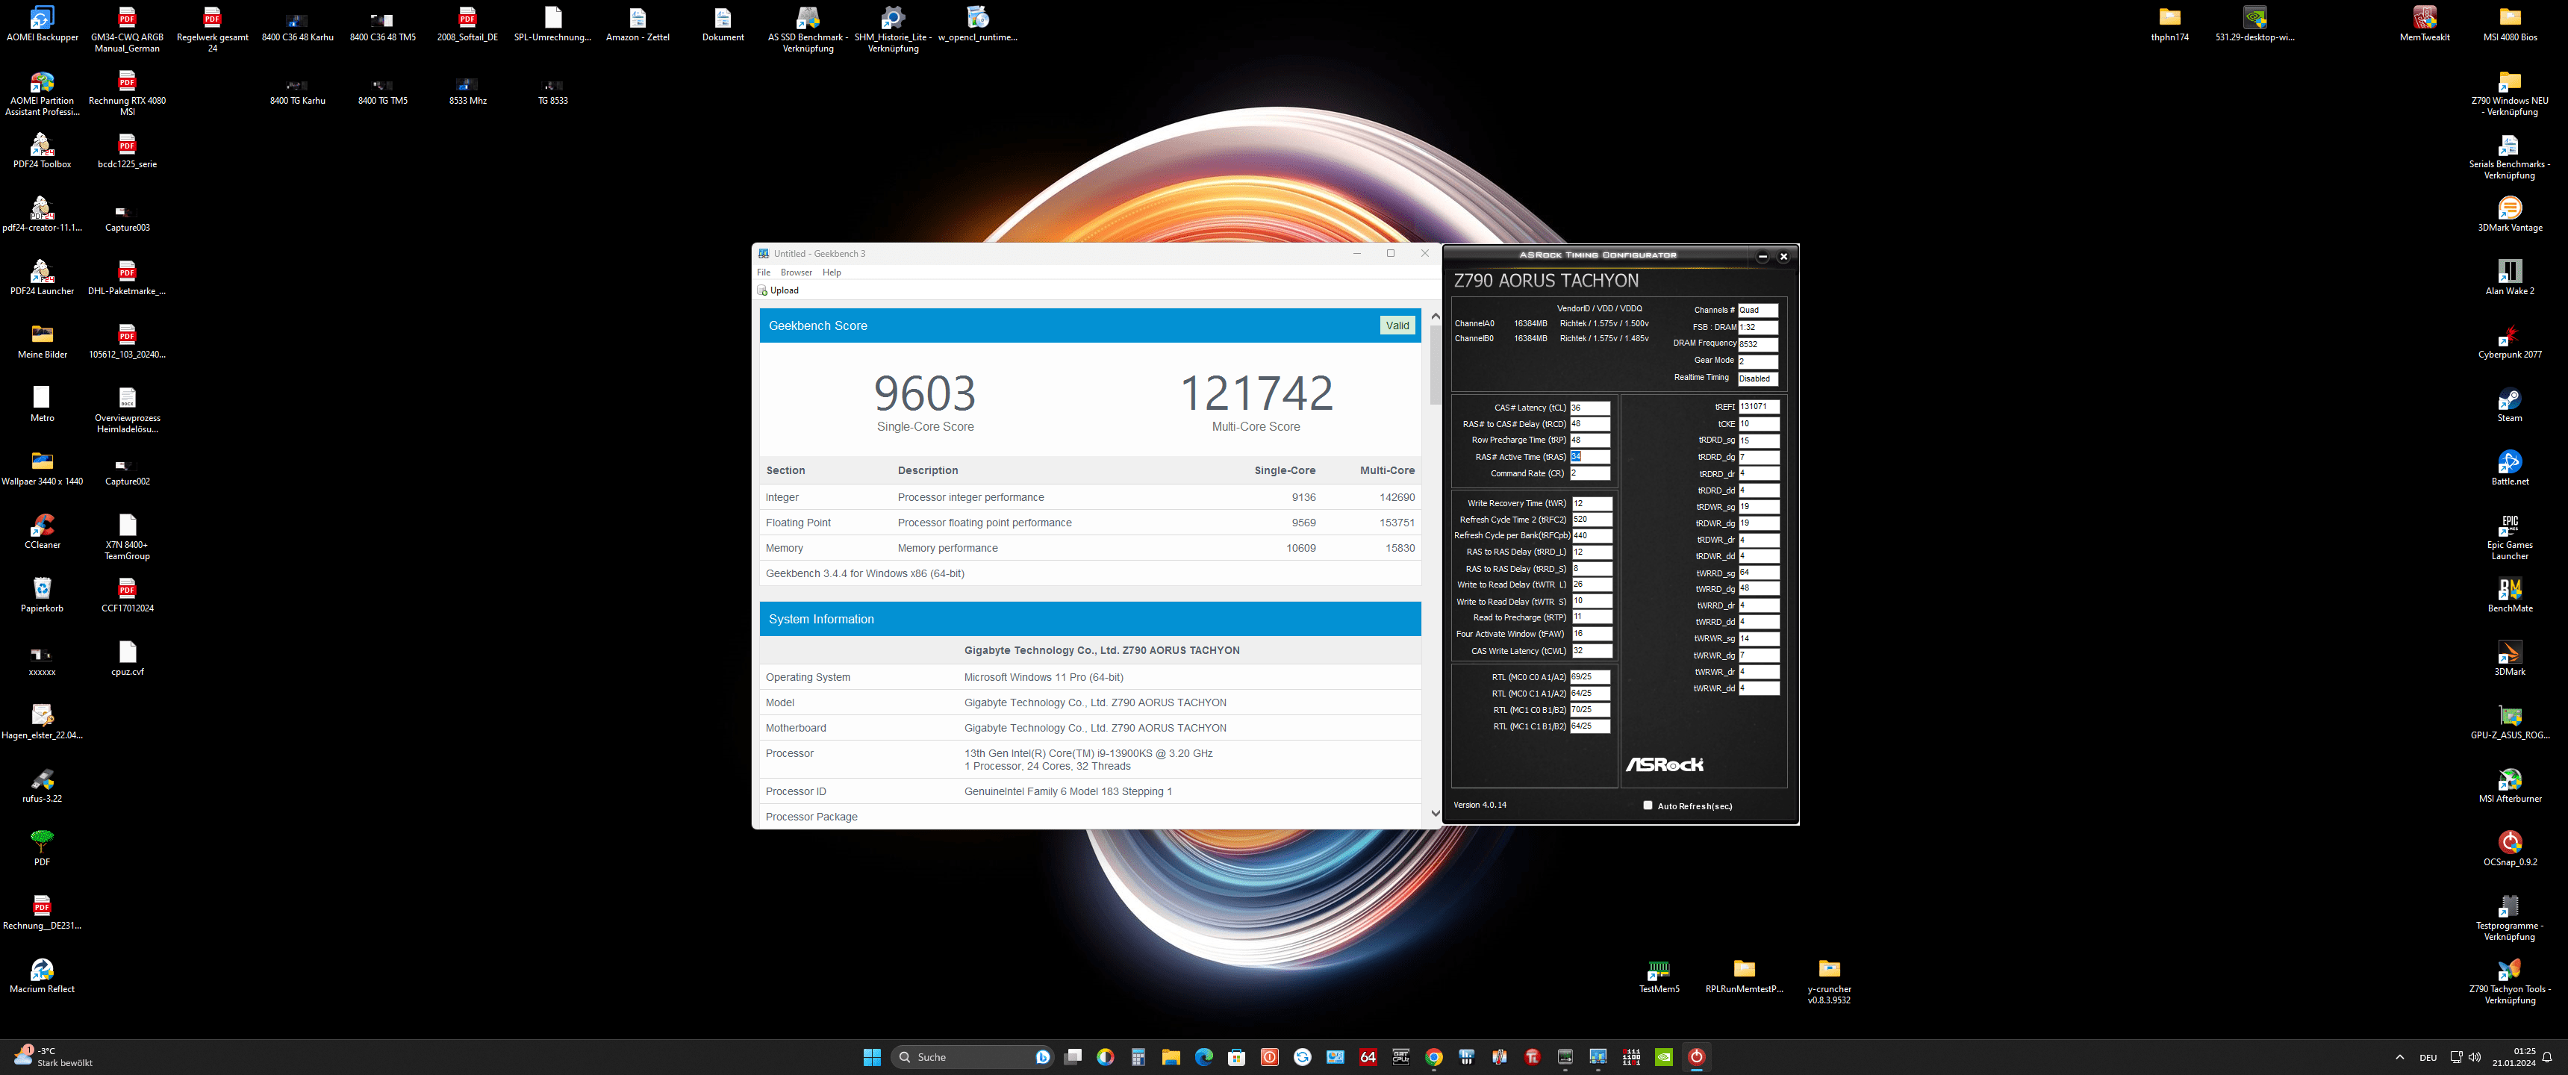The height and width of the screenshot is (1075, 2568).
Task: Open the File menu in Geekbench
Action: [764, 272]
